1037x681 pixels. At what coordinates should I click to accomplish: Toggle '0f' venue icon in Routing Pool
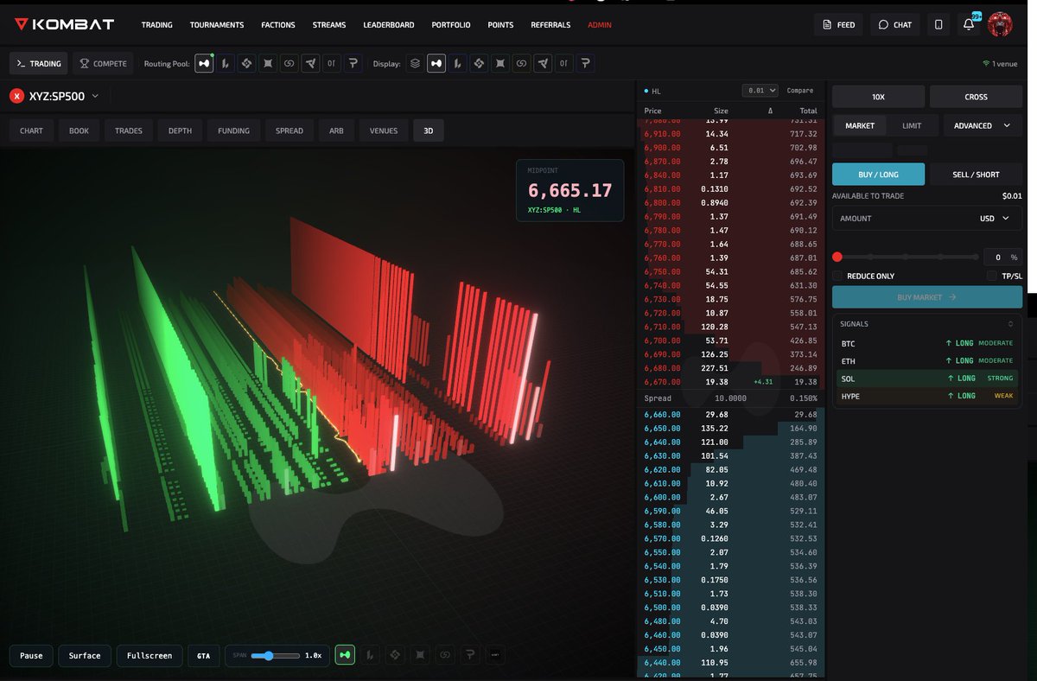point(332,63)
